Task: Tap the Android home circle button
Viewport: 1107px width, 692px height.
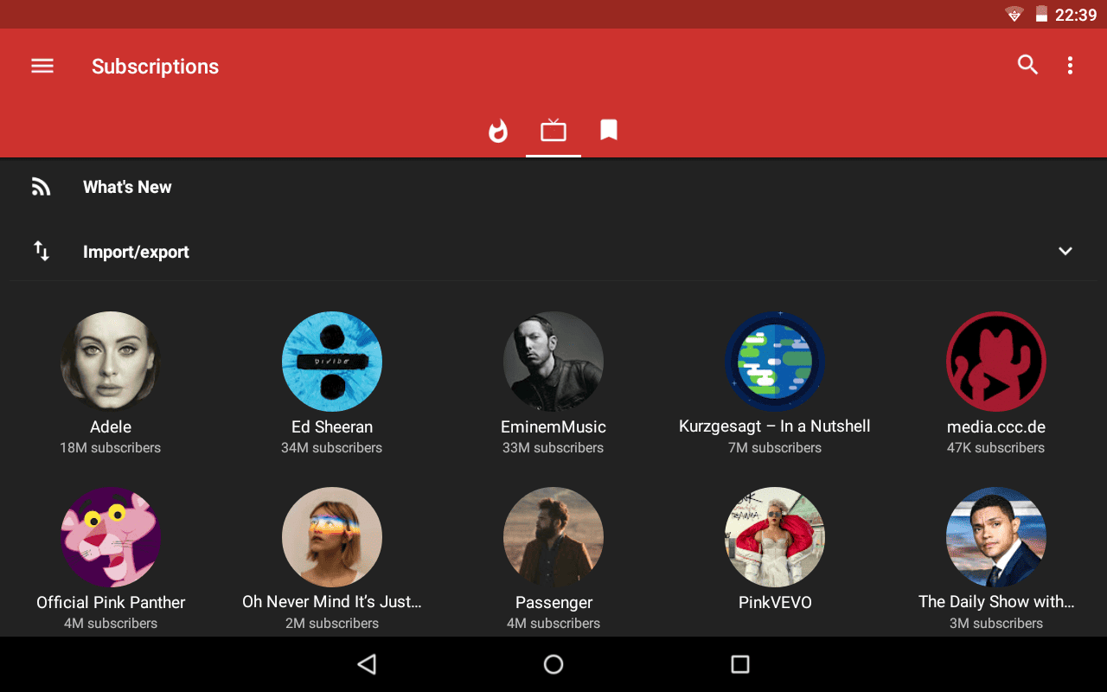Action: coord(553,664)
